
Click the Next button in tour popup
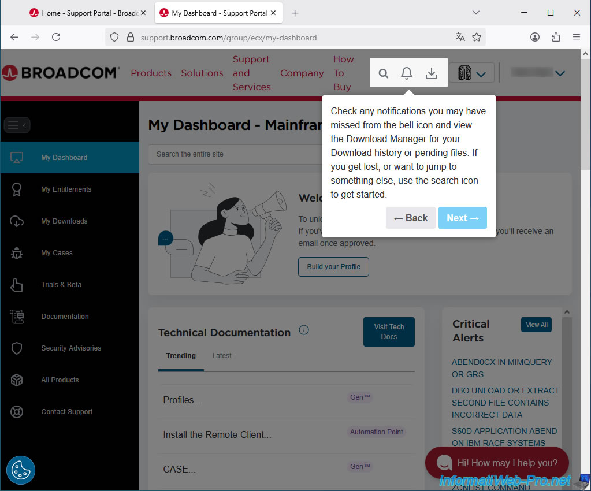point(462,218)
